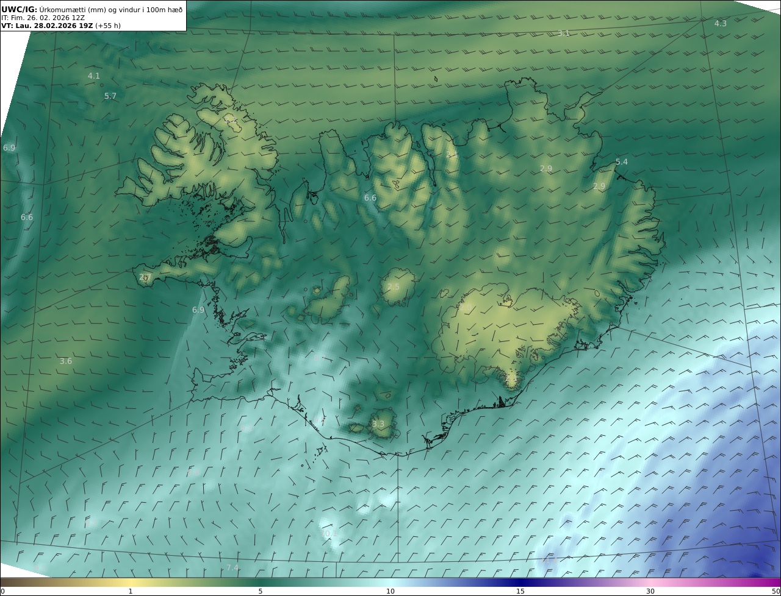Select the 3.6 value on the map

(65, 361)
